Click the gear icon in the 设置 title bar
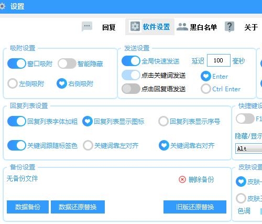This screenshot has height=224, width=262. tap(2, 6)
